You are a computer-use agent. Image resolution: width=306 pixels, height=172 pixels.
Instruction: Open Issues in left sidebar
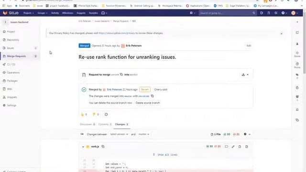(x=11, y=48)
